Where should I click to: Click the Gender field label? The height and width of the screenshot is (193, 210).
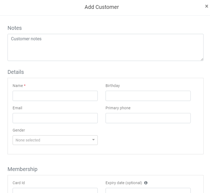[x=19, y=130]
